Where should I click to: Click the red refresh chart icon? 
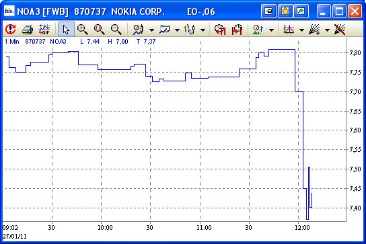10,30
